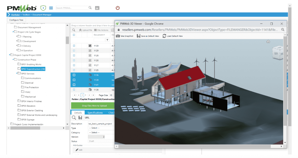Go to the first page of grid

[x=74, y=95]
